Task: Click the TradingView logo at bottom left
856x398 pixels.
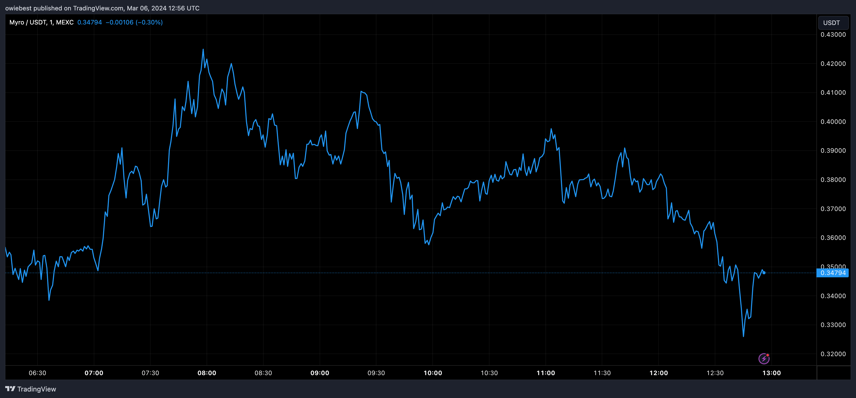Action: click(x=30, y=389)
